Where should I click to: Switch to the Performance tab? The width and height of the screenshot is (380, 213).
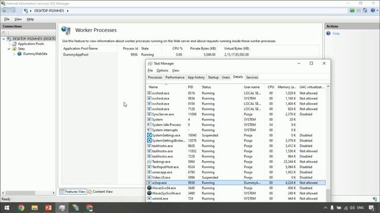click(x=175, y=78)
